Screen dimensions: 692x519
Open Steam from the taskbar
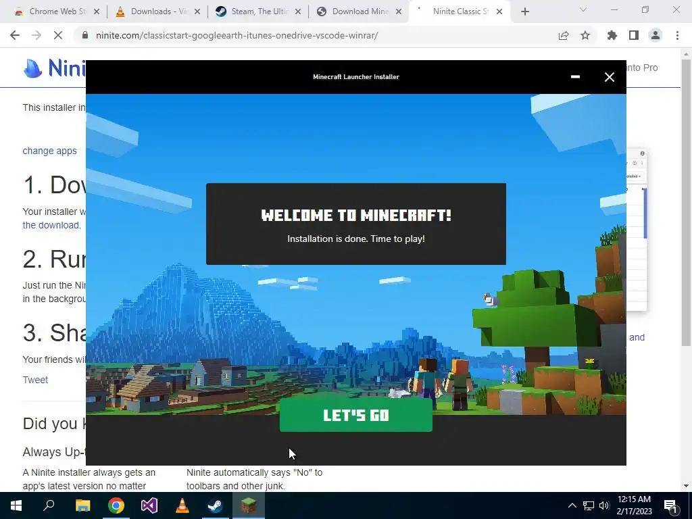tap(216, 505)
